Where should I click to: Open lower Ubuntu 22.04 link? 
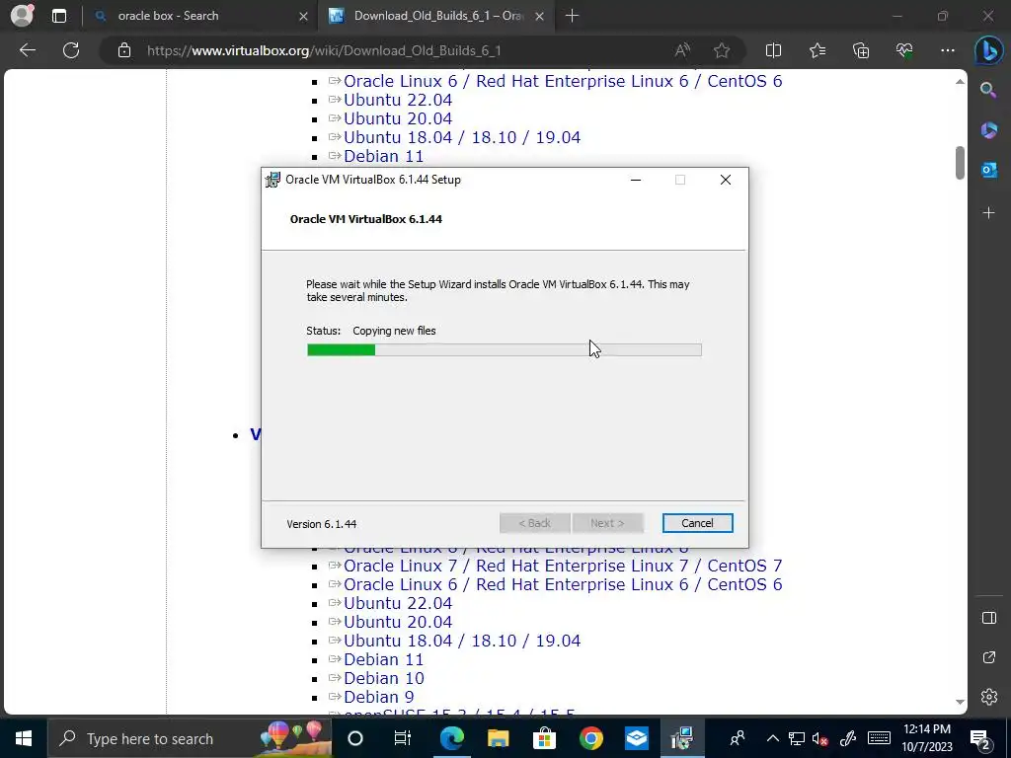coord(398,603)
